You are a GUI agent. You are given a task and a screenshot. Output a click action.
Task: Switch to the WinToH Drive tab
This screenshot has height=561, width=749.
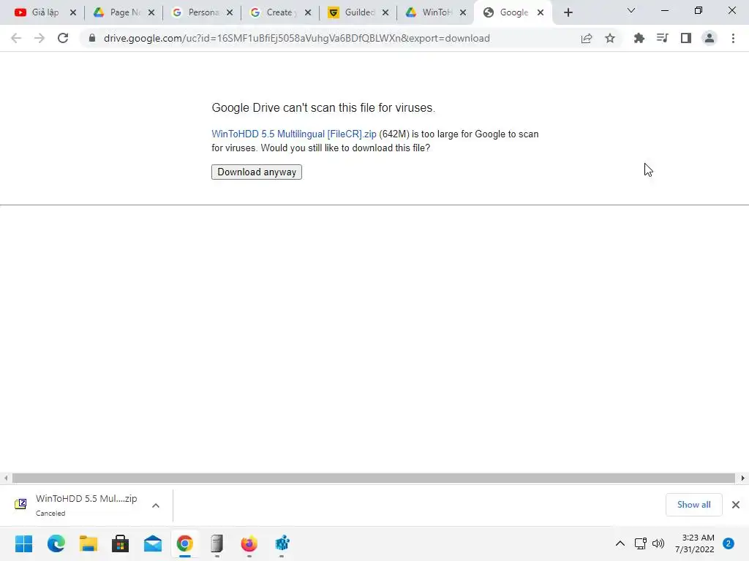pos(430,12)
